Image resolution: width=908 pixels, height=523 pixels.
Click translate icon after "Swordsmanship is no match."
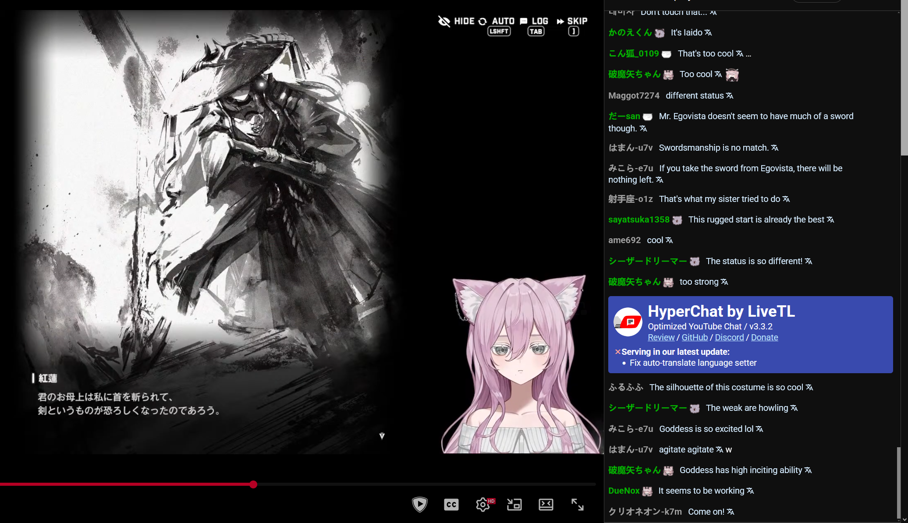point(774,148)
